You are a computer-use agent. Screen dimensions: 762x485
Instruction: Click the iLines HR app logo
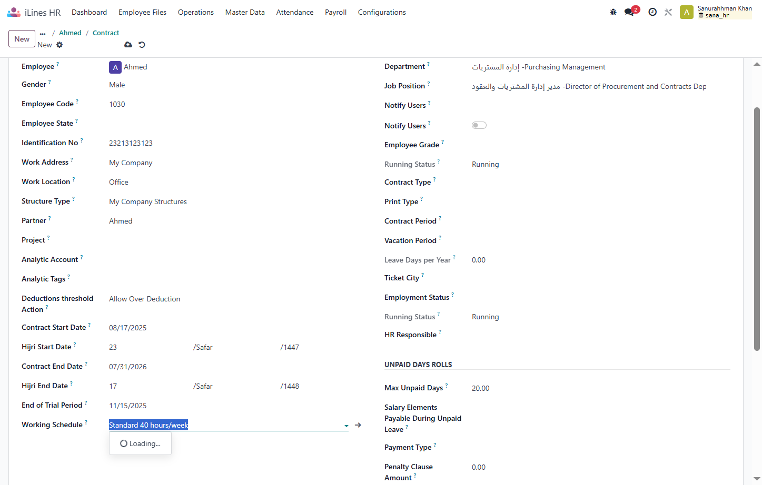point(14,12)
